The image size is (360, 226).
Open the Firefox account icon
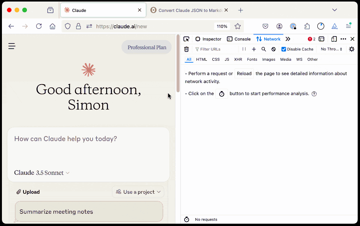point(279,27)
